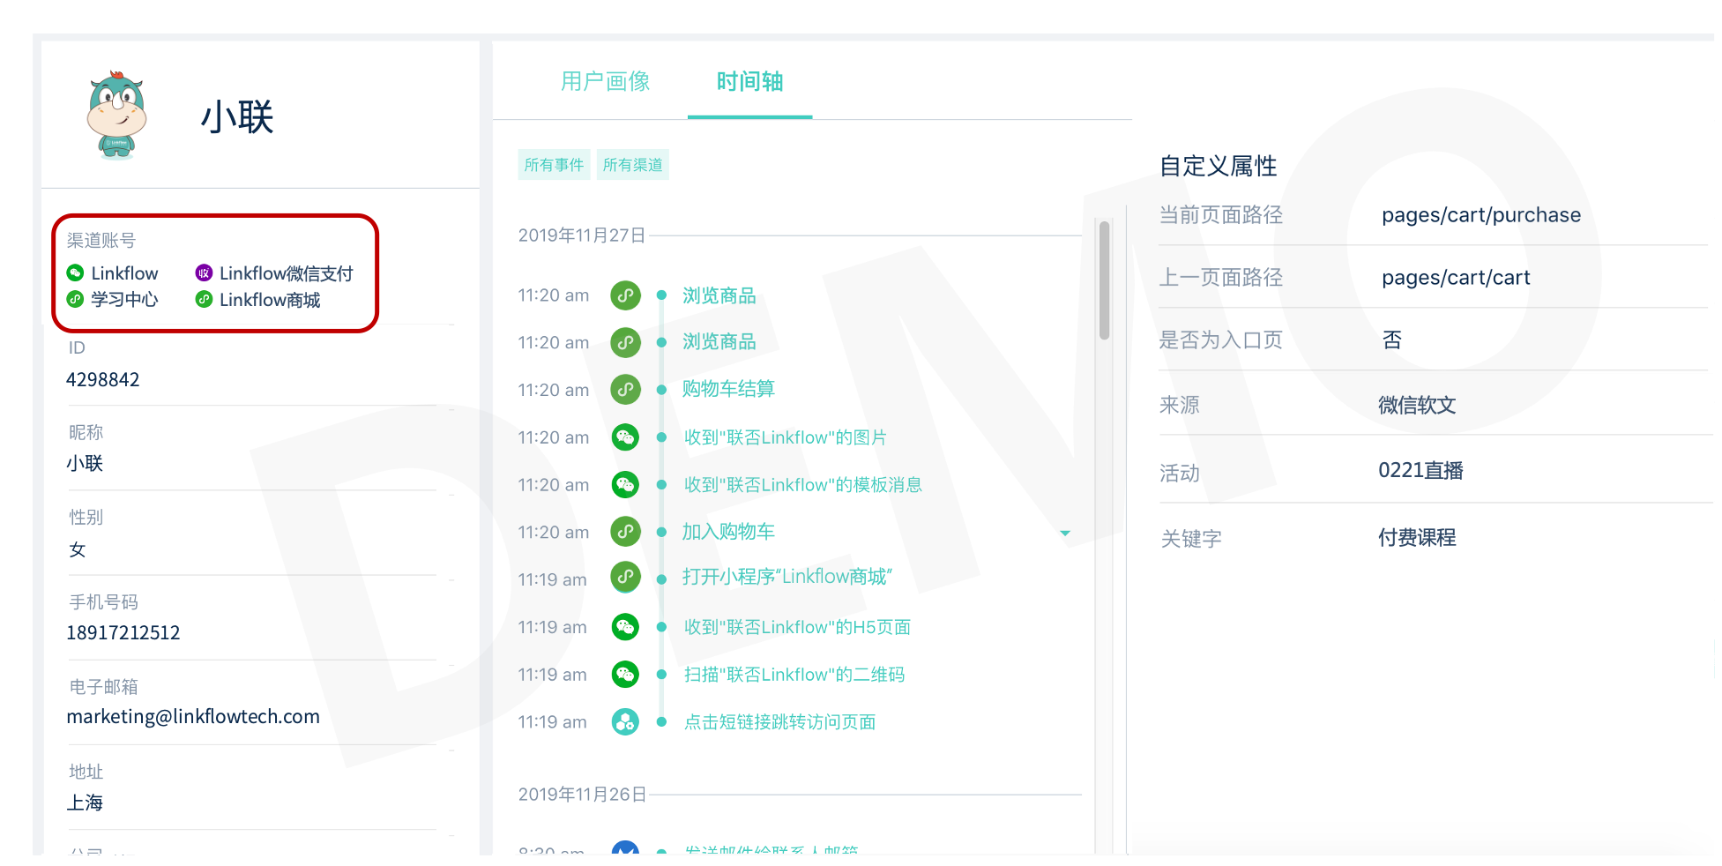The height and width of the screenshot is (866, 1722).
Task: Click the timeline dot for the 二维码 event
Action: 661,675
